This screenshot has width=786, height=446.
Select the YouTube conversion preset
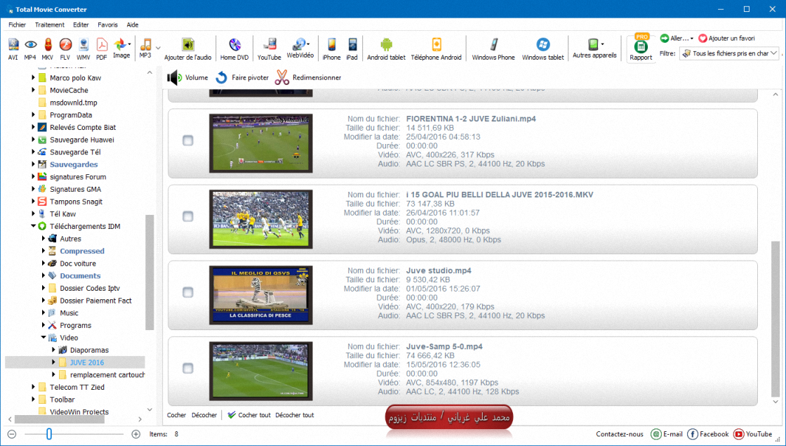pos(269,48)
